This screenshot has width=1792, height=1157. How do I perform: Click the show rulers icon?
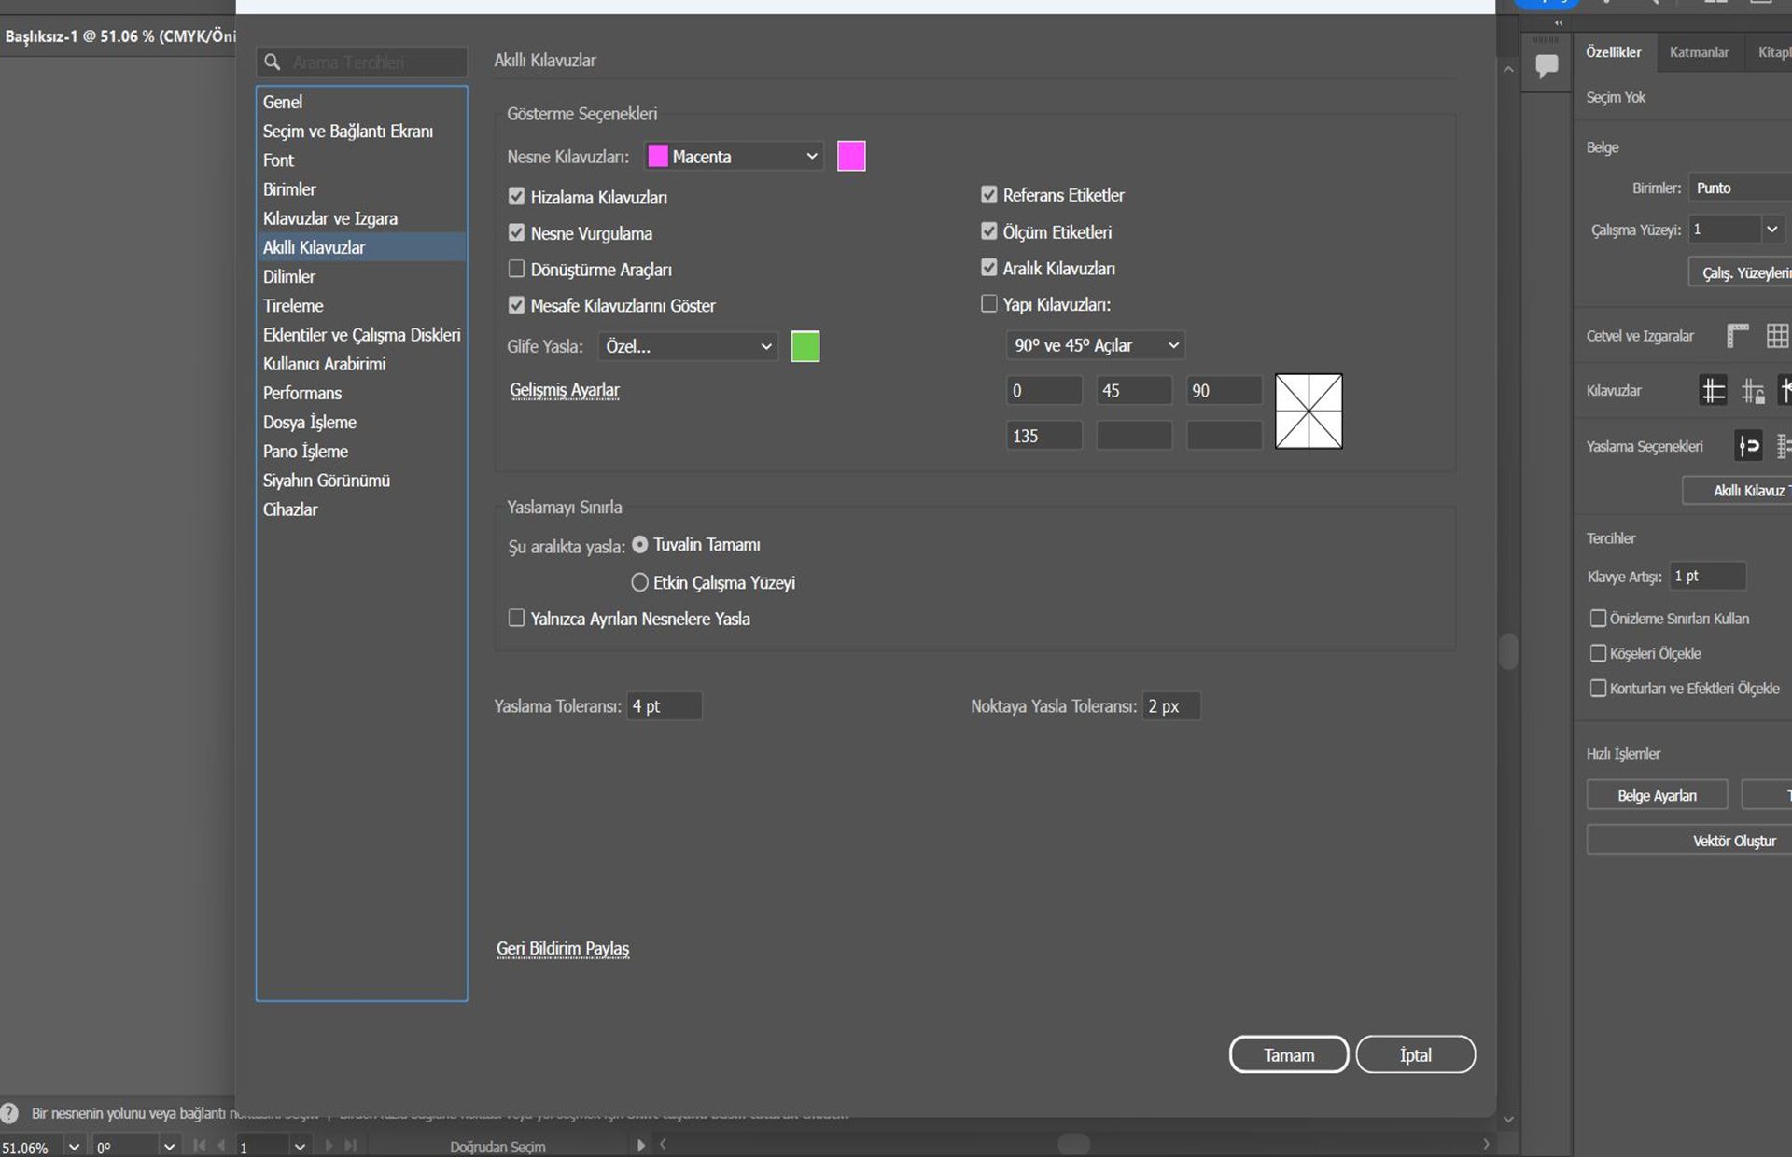(1737, 336)
